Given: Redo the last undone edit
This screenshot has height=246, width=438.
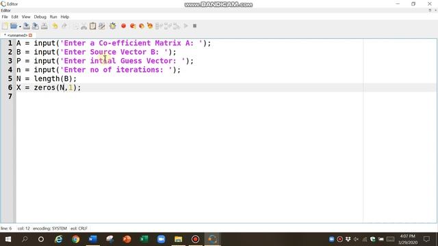Looking at the screenshot, I should pyautogui.click(x=64, y=26).
